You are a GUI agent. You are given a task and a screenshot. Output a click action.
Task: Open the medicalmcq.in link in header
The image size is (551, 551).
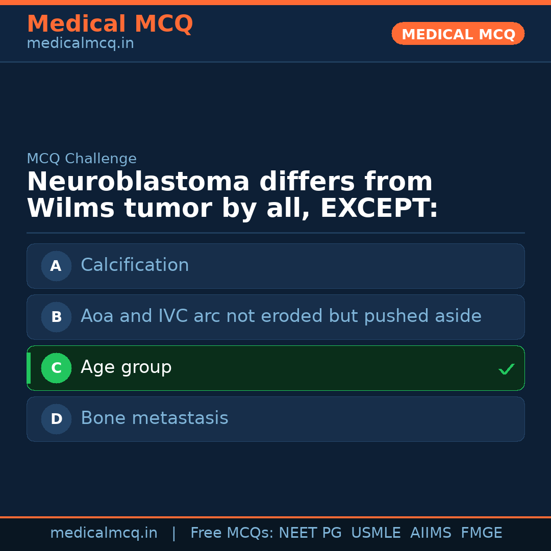80,44
